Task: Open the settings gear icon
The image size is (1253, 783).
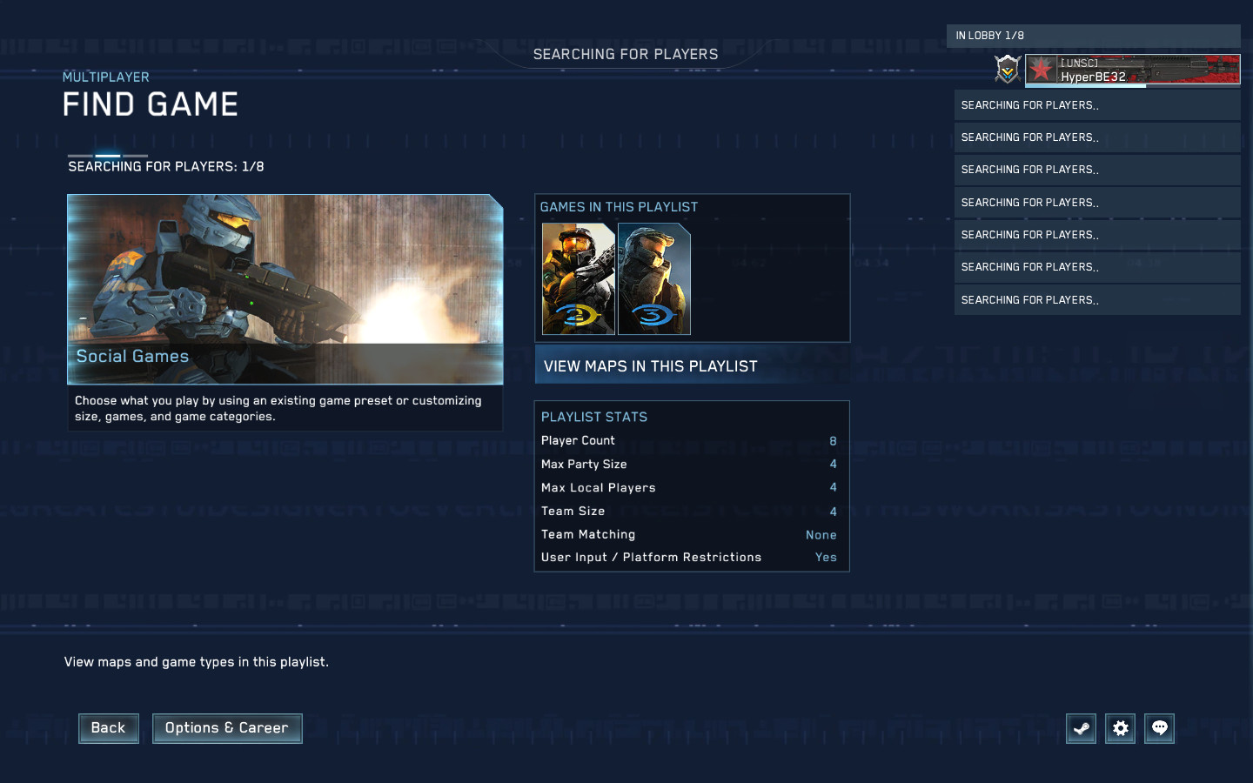Action: [x=1120, y=728]
